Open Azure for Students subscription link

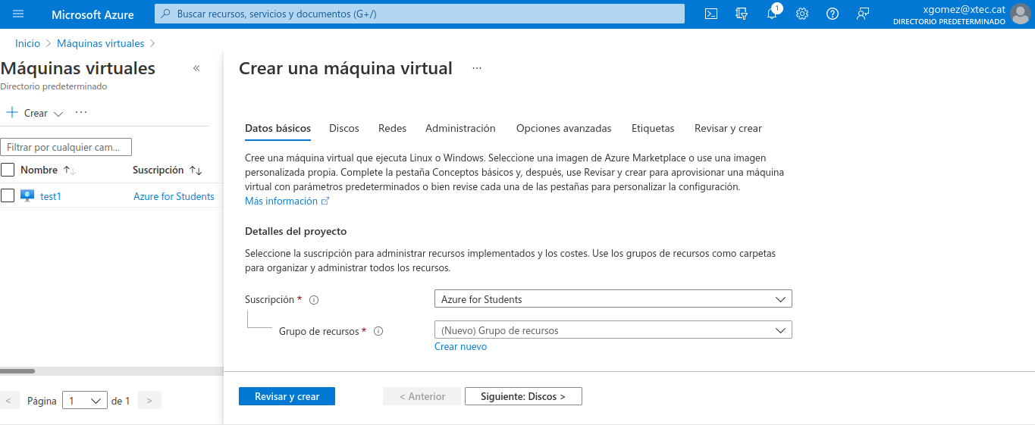point(174,196)
